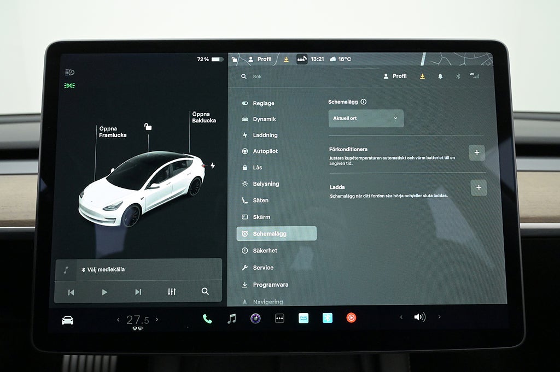560x372 pixels.
Task: Expand the Aktuell ort dropdown
Action: pos(366,118)
